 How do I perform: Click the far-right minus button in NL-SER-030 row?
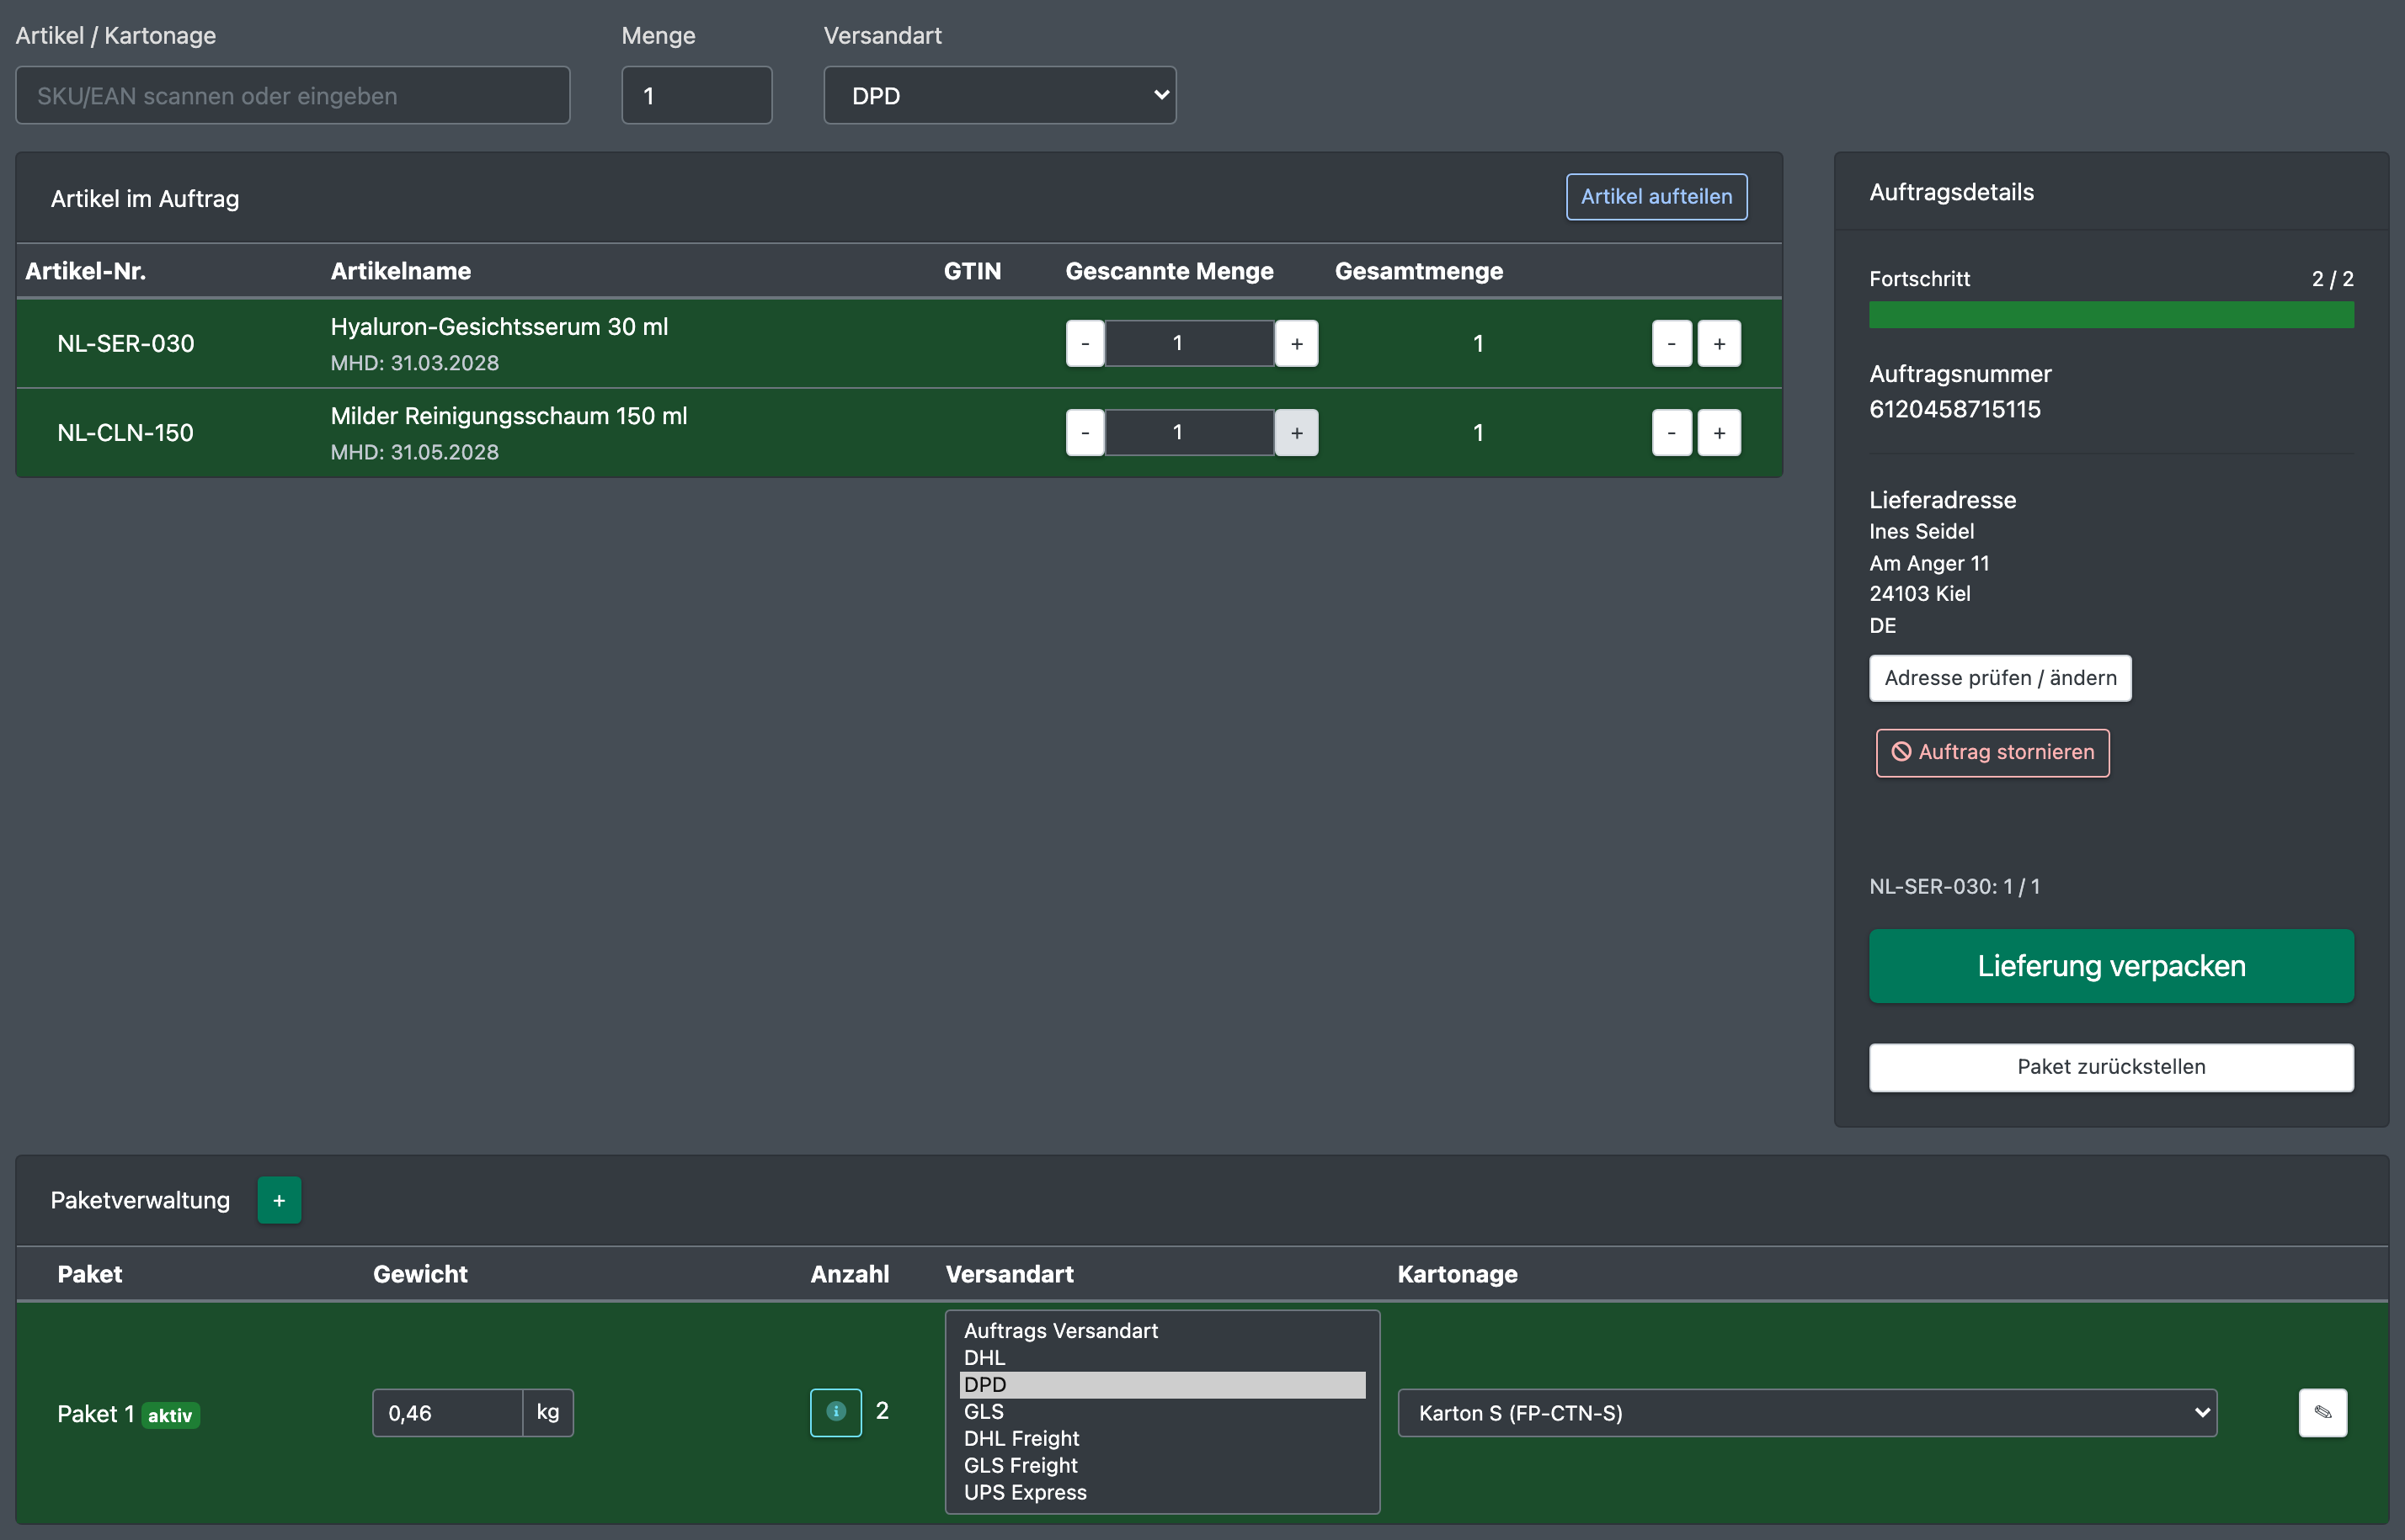click(1671, 343)
